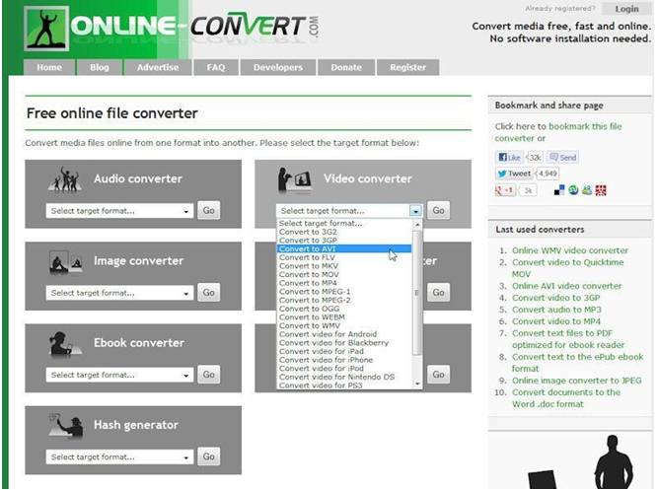Share page via Delicious icon
The width and height of the screenshot is (658, 490).
tap(559, 190)
